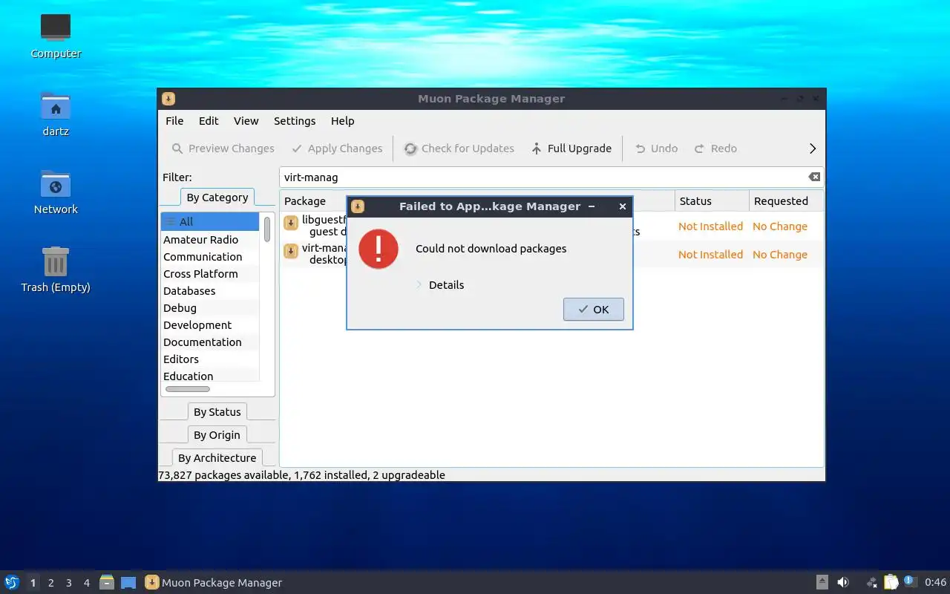Open the file manager from the panel
This screenshot has height=594, width=950.
[x=107, y=582]
